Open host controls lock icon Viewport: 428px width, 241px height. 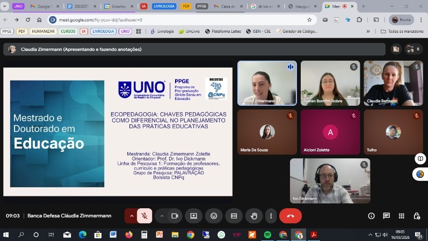(x=417, y=216)
